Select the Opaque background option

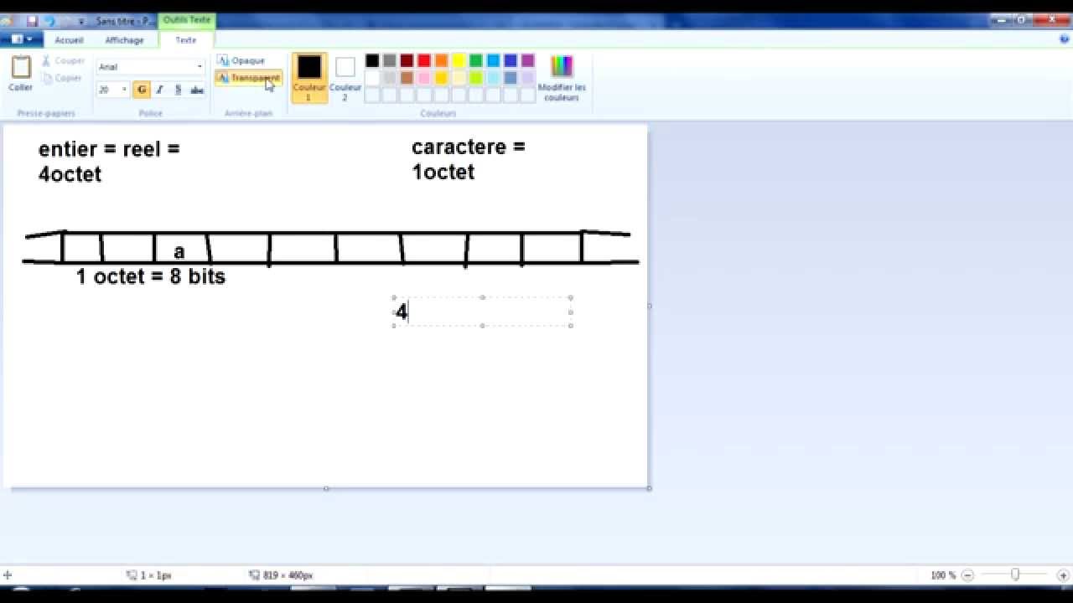click(x=241, y=60)
